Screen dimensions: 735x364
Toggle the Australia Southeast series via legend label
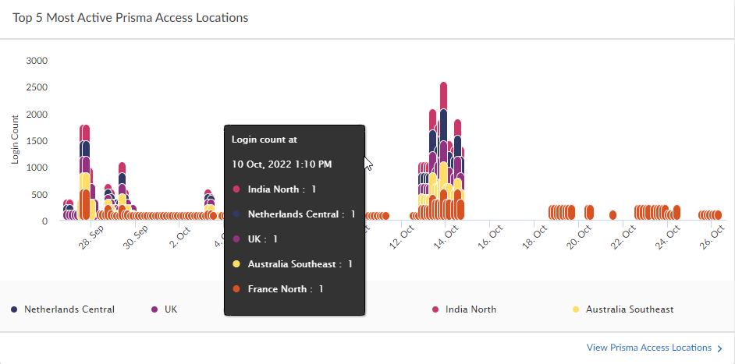pos(629,309)
